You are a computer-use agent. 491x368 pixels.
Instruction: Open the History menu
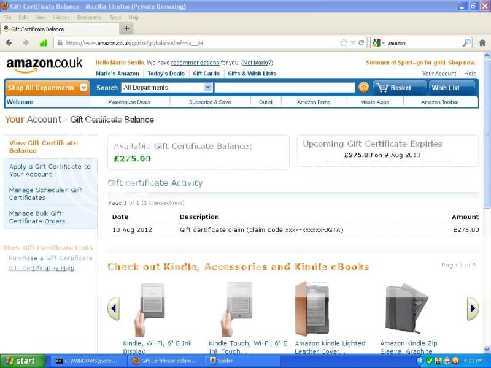tap(61, 17)
